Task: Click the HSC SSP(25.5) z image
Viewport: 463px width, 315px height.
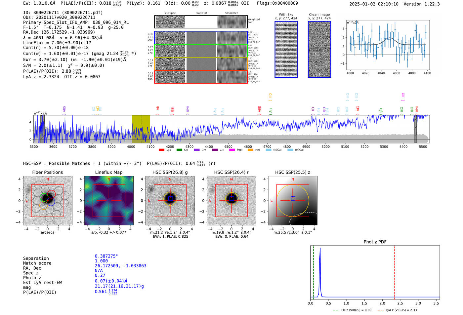Action: (x=293, y=201)
